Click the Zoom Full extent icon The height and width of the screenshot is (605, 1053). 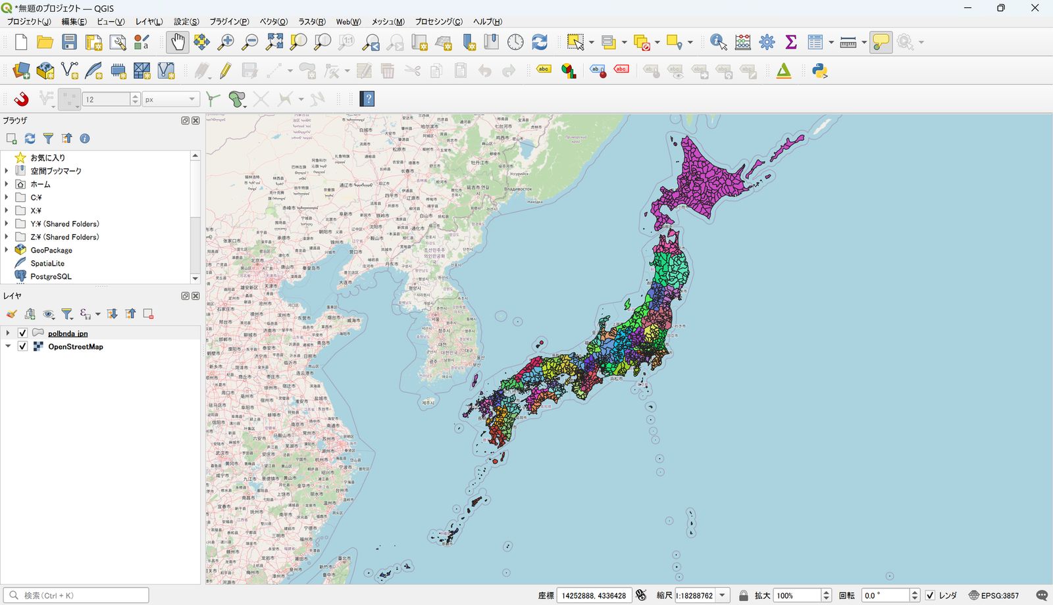[274, 42]
